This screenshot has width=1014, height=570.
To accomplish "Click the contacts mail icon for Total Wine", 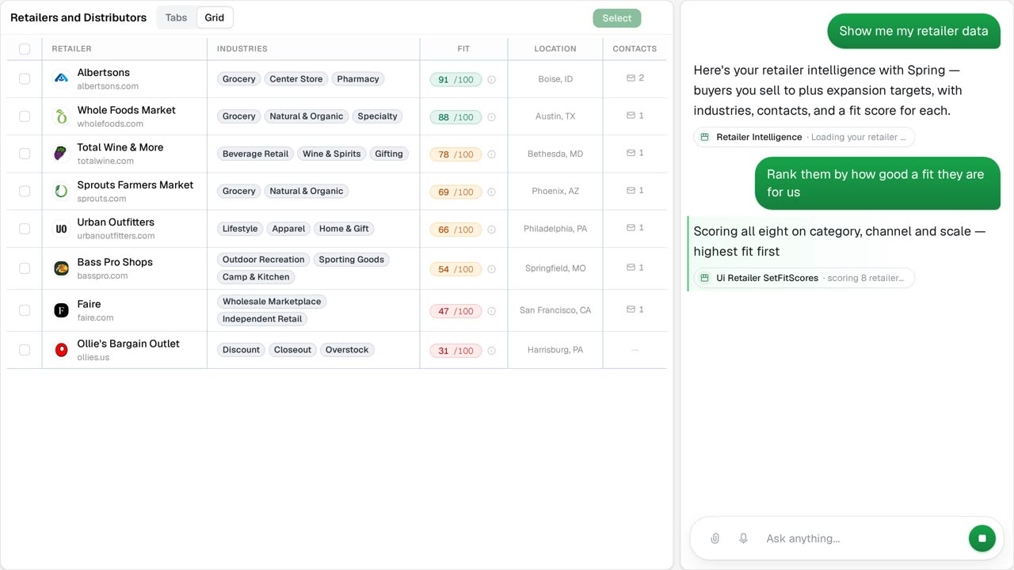I will click(x=631, y=153).
